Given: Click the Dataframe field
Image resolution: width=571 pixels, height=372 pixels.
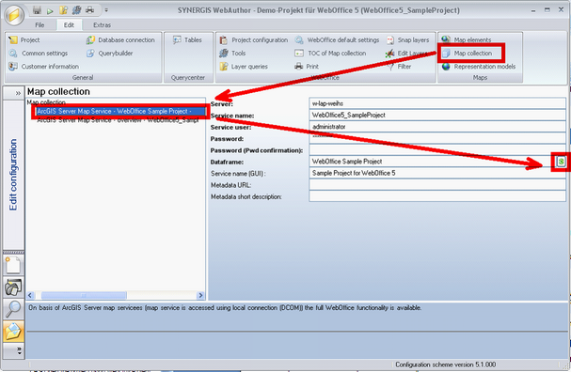Looking at the screenshot, I should coord(432,162).
